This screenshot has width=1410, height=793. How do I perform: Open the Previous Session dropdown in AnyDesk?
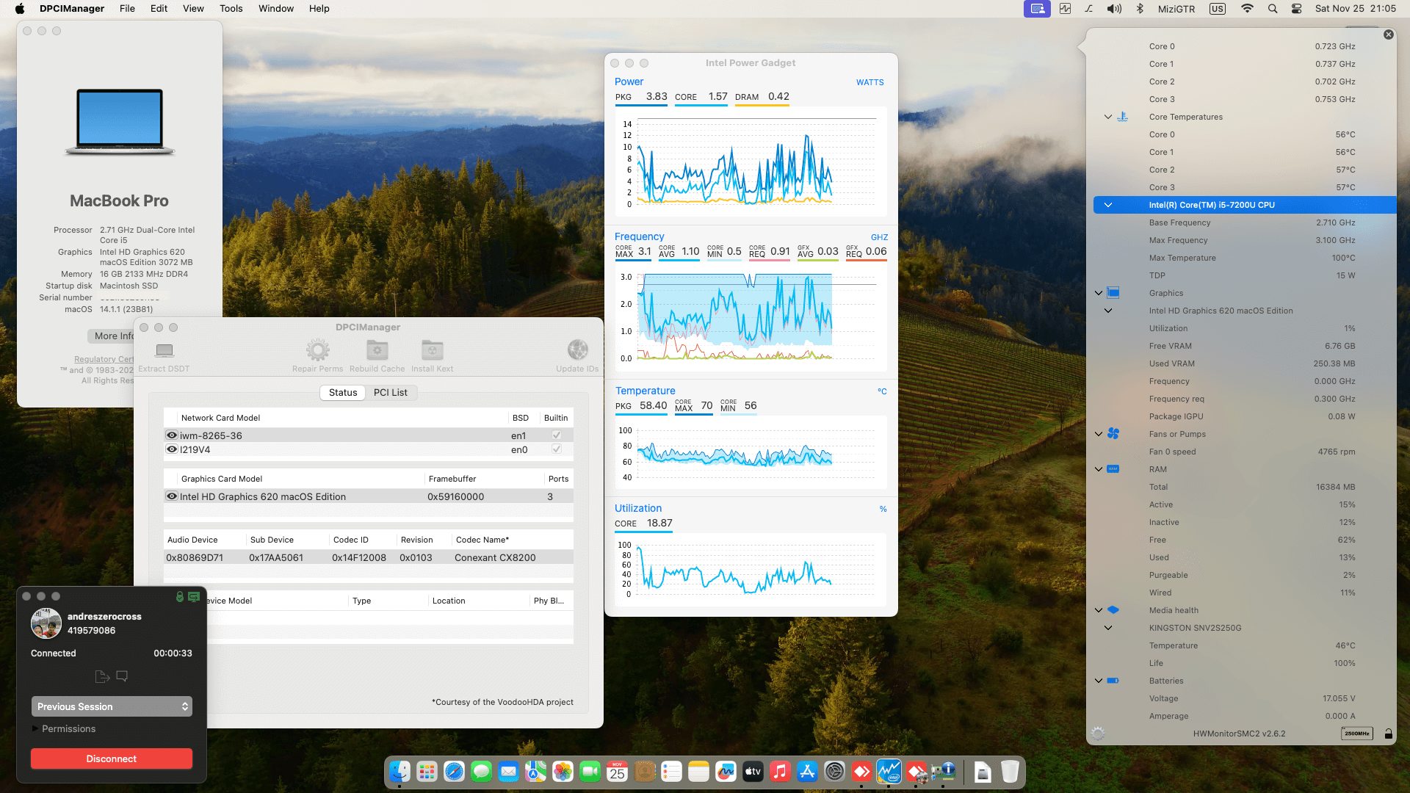[x=112, y=706]
